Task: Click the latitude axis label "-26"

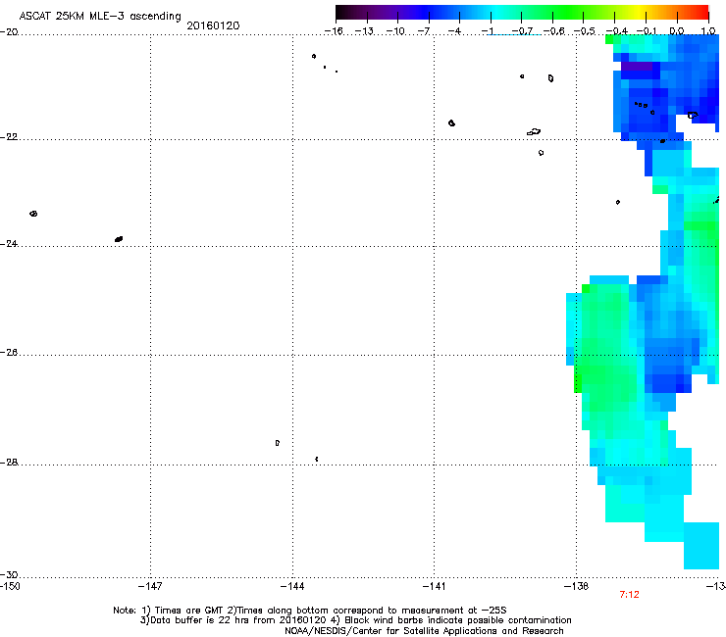Action: click(x=9, y=352)
